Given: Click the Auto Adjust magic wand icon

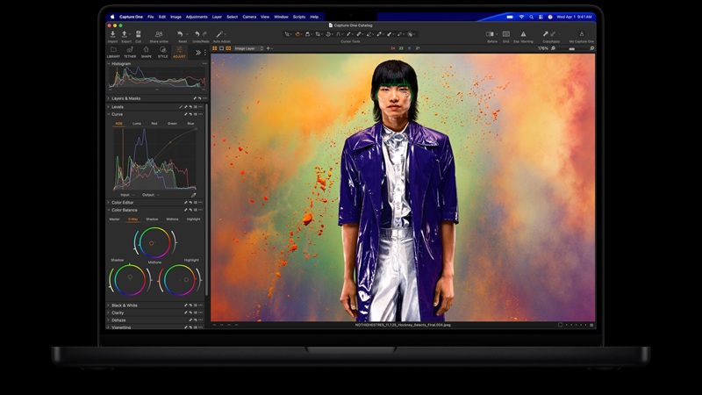Looking at the screenshot, I should [x=220, y=35].
